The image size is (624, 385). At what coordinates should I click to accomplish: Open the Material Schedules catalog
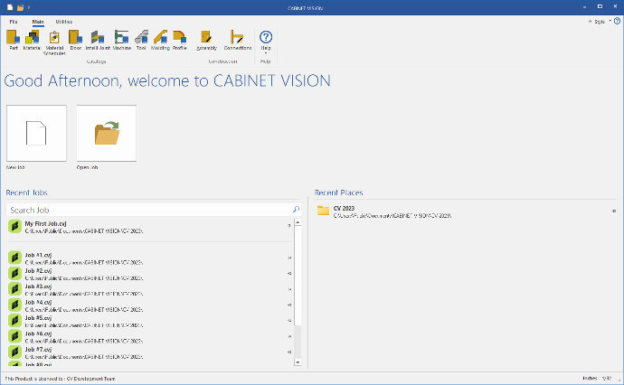(x=54, y=42)
